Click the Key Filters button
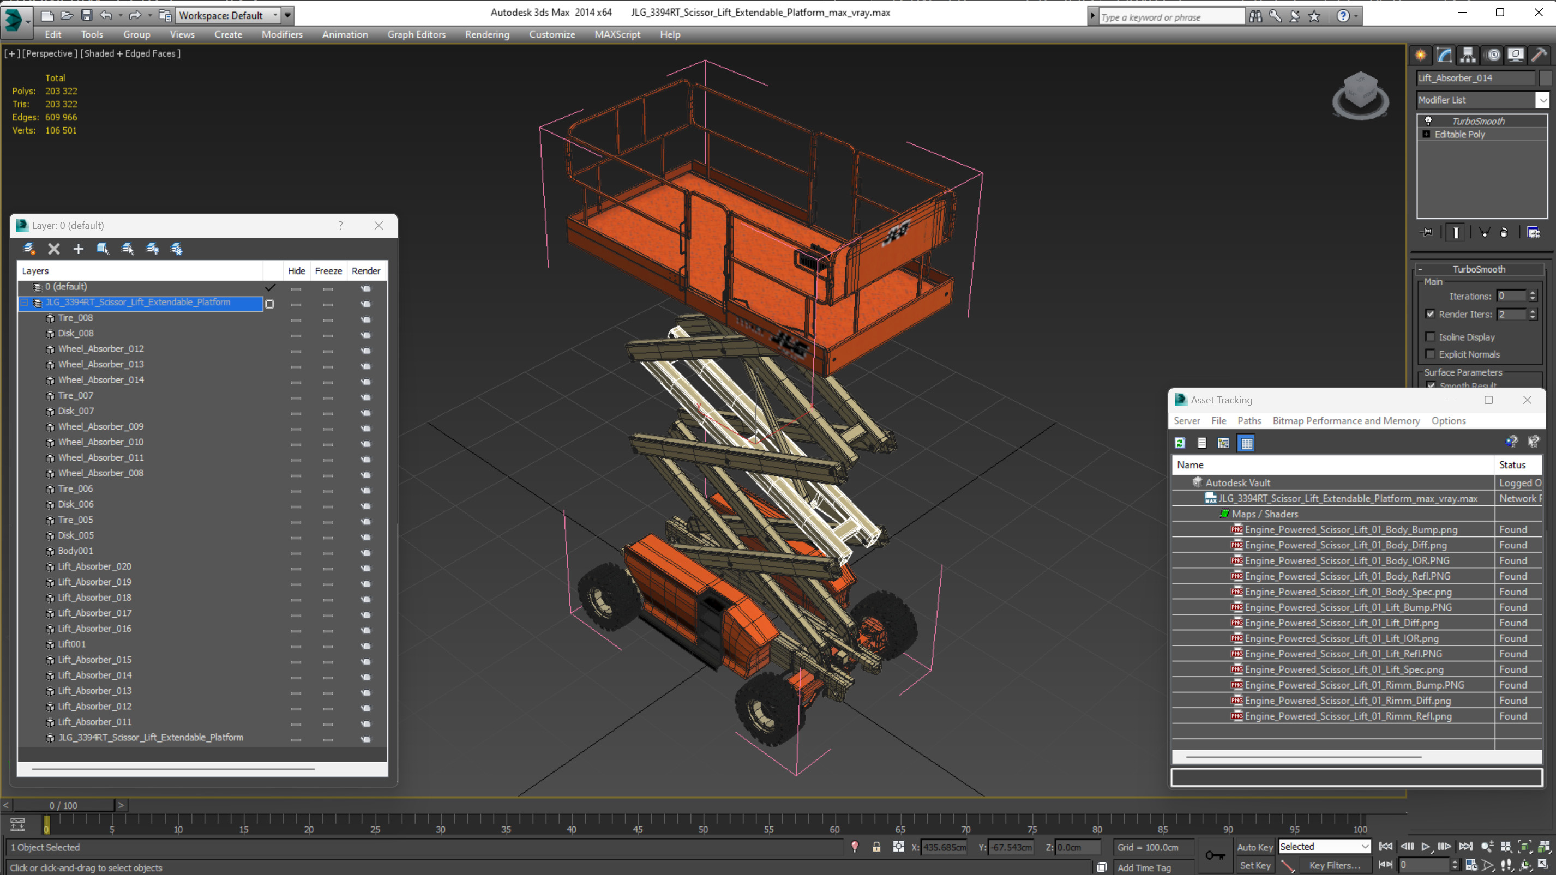1556x875 pixels. [1335, 865]
